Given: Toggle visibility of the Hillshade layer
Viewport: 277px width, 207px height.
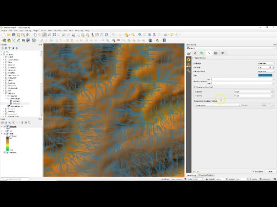Looking at the screenshot, I should coord(5,152).
